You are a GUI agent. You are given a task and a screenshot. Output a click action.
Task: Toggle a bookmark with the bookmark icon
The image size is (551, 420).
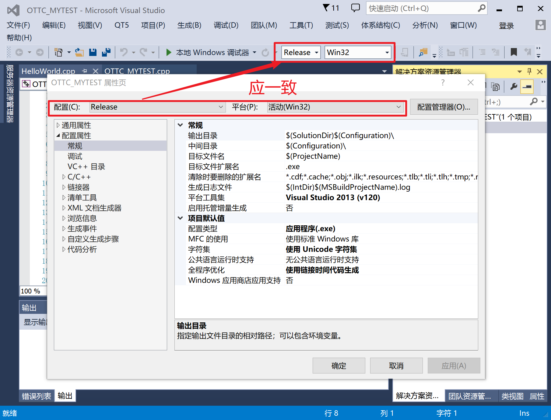click(514, 52)
